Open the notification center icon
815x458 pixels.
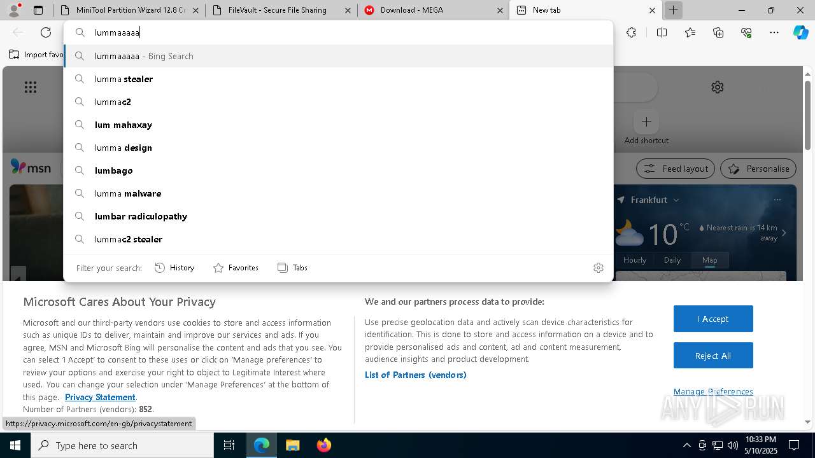click(794, 445)
